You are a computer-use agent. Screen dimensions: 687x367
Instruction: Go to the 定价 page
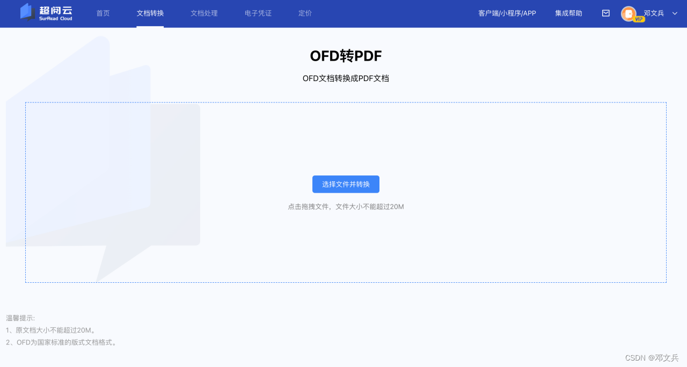click(x=305, y=13)
